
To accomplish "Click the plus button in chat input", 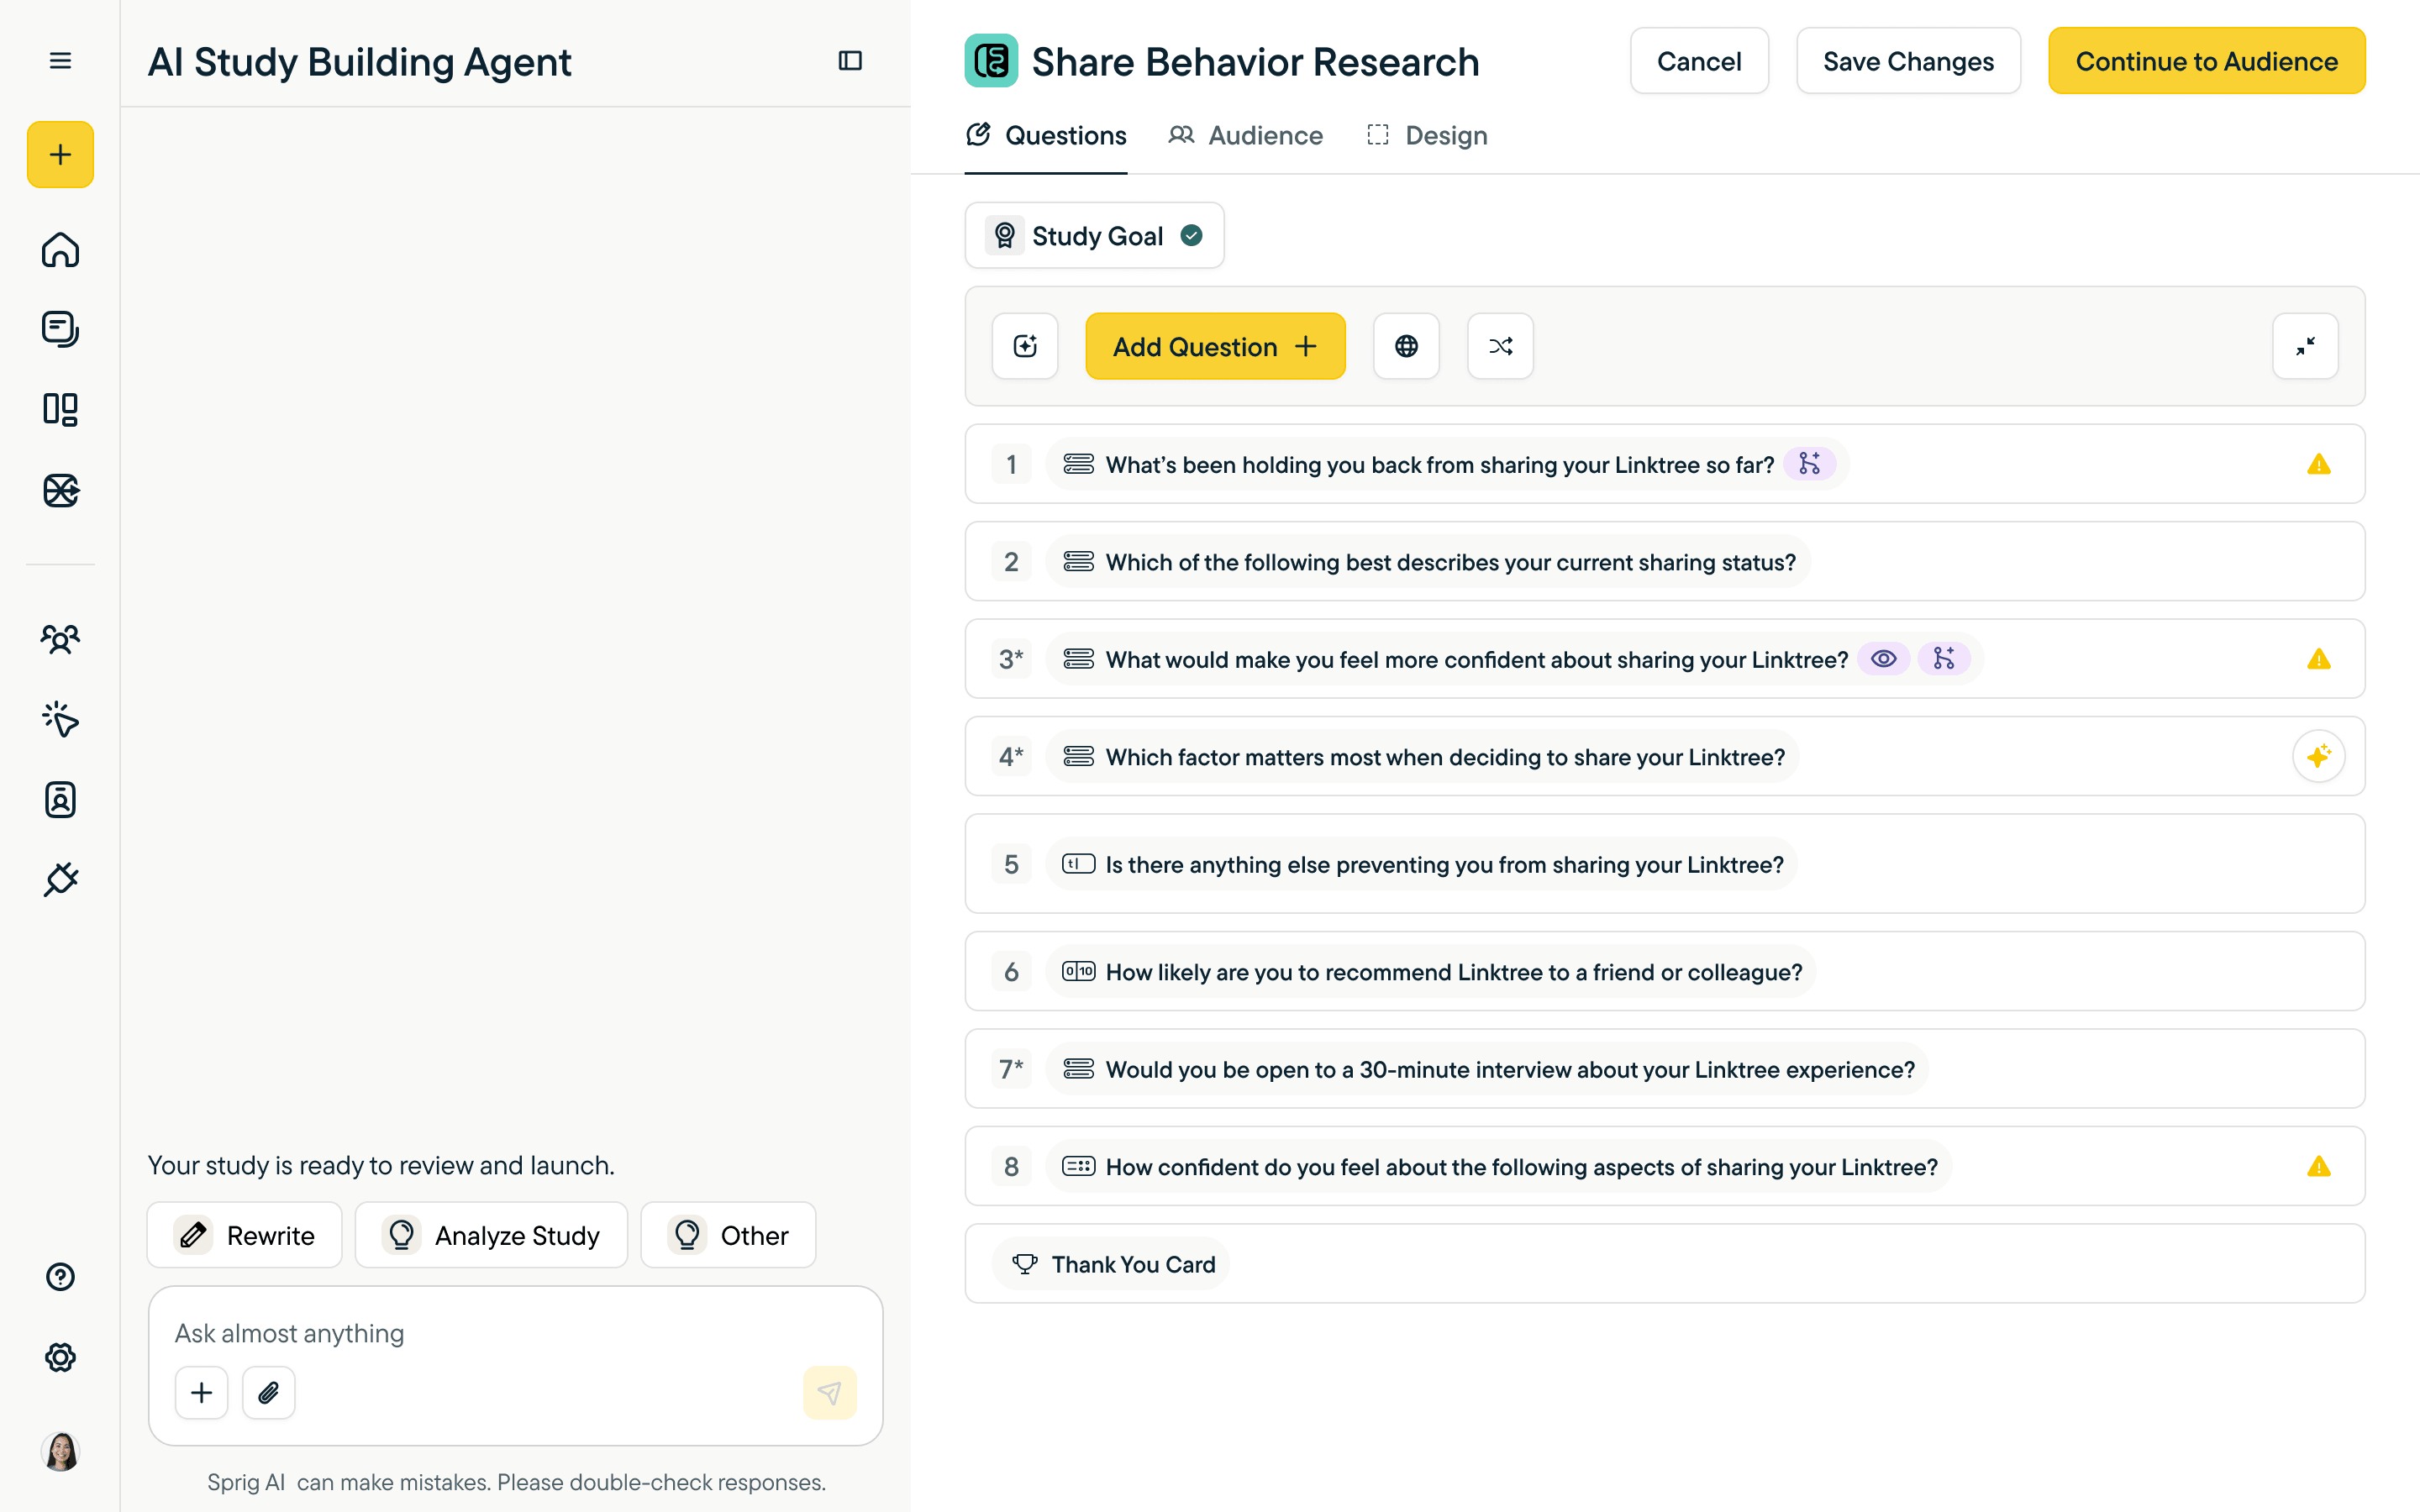I will coord(201,1393).
